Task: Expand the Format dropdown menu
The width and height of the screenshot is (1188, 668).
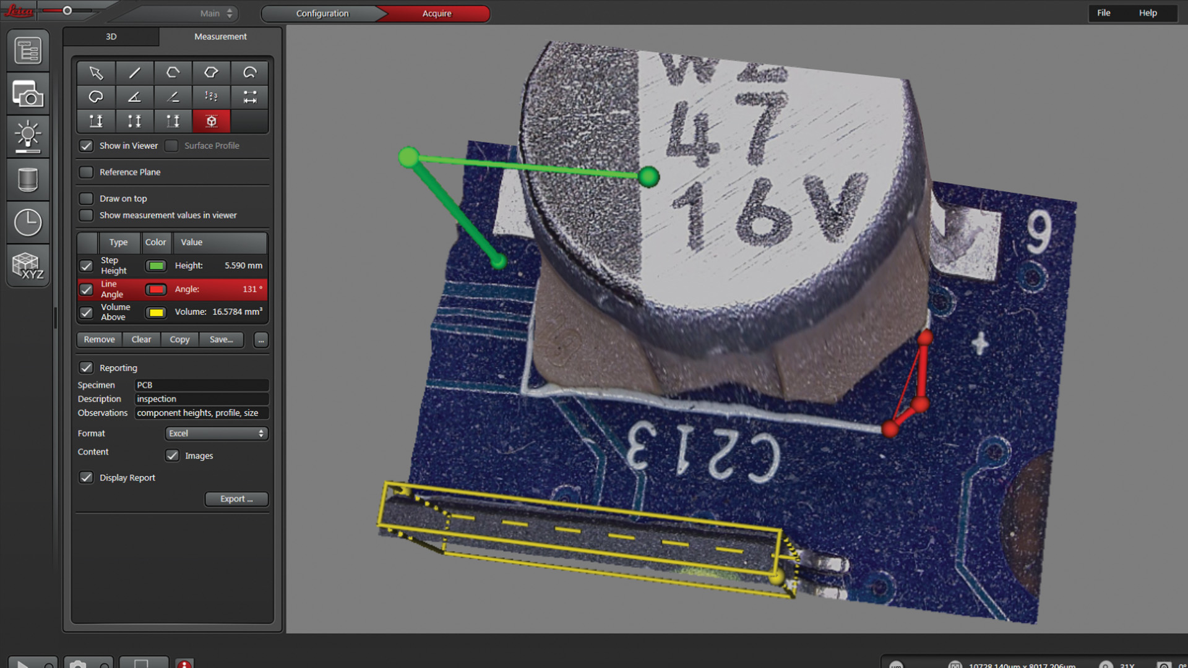Action: coord(215,433)
